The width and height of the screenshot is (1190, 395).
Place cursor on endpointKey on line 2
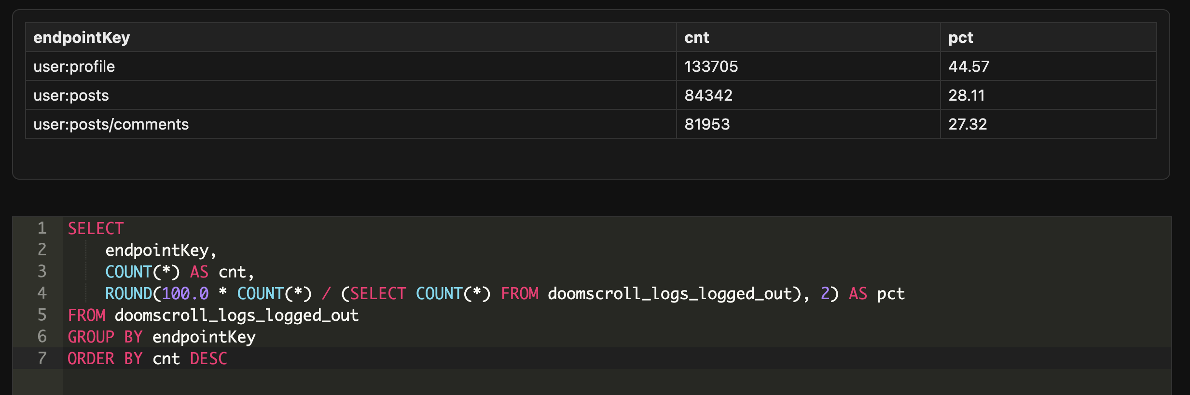[x=157, y=250]
